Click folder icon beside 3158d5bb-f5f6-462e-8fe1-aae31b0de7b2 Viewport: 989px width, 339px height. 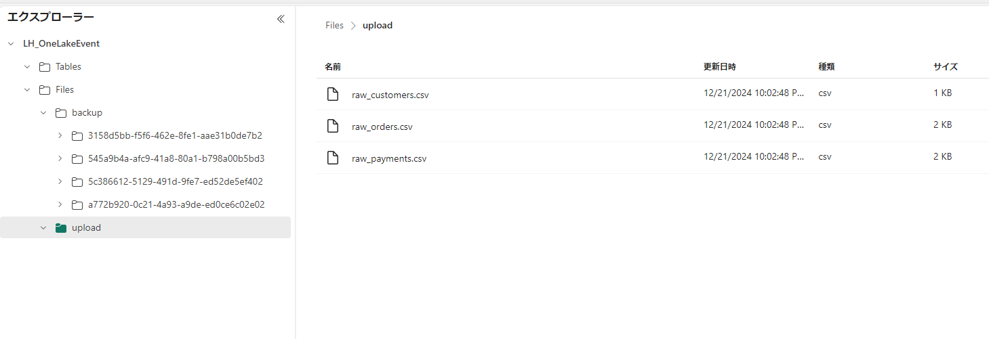pyautogui.click(x=77, y=136)
